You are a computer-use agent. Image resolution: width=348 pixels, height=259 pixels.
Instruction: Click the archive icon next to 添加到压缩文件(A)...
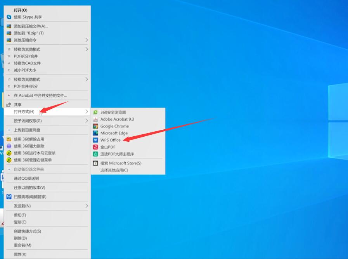tap(9, 26)
